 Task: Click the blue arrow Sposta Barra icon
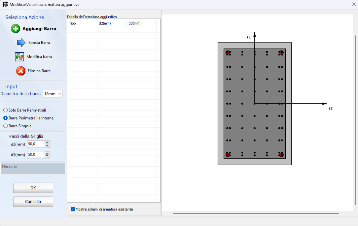coord(21,43)
